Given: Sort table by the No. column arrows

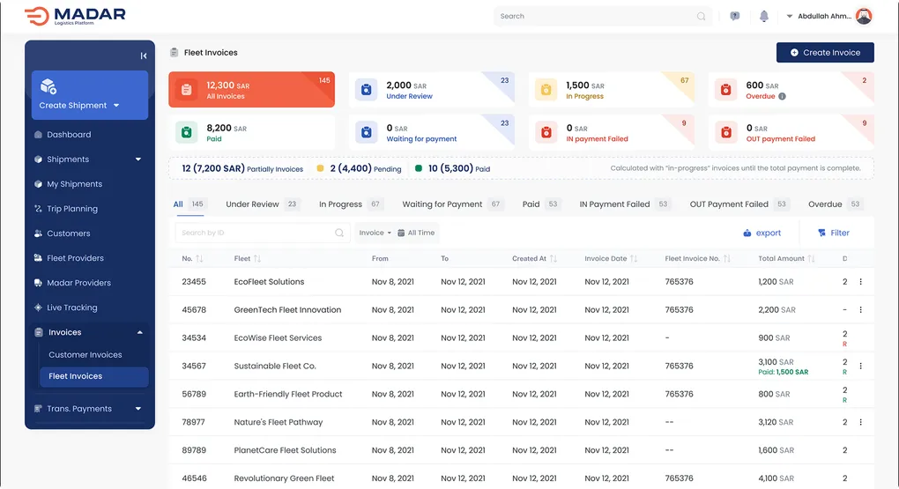Looking at the screenshot, I should click(x=199, y=259).
